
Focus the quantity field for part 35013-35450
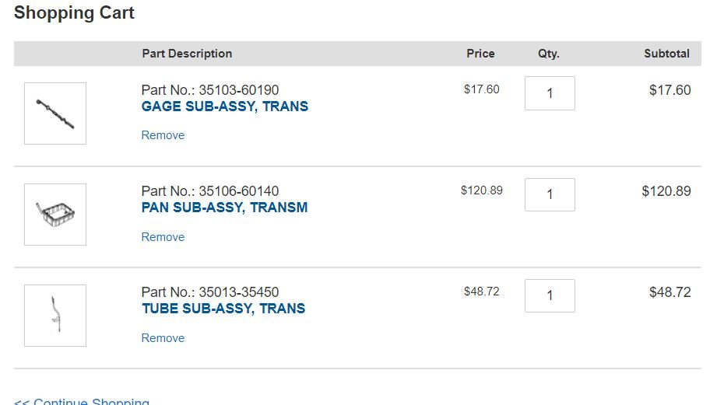tap(550, 295)
